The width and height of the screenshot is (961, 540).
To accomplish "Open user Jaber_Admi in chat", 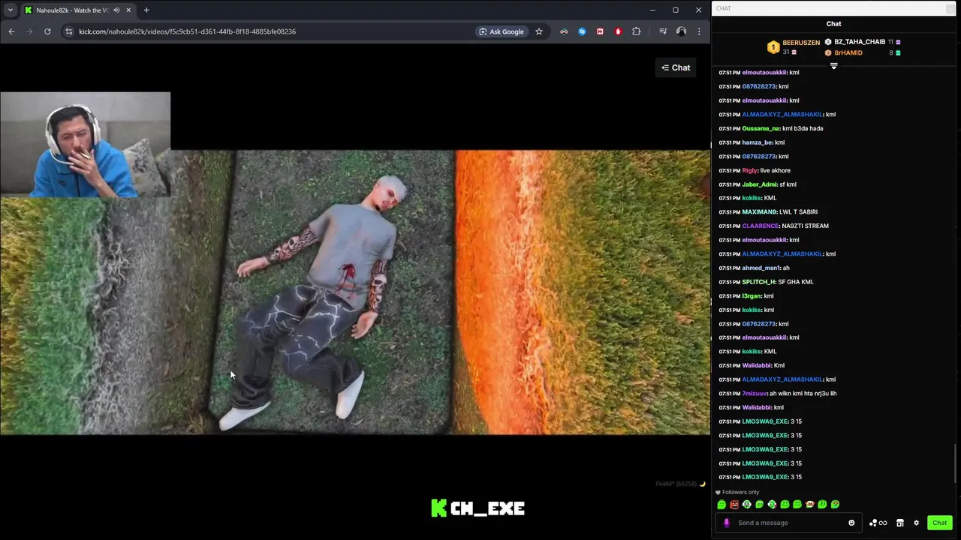I will click(x=759, y=184).
